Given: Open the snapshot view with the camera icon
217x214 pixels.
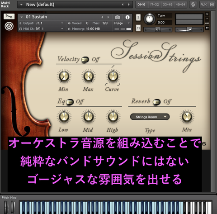Looking at the screenshot, I should [x=118, y=17].
